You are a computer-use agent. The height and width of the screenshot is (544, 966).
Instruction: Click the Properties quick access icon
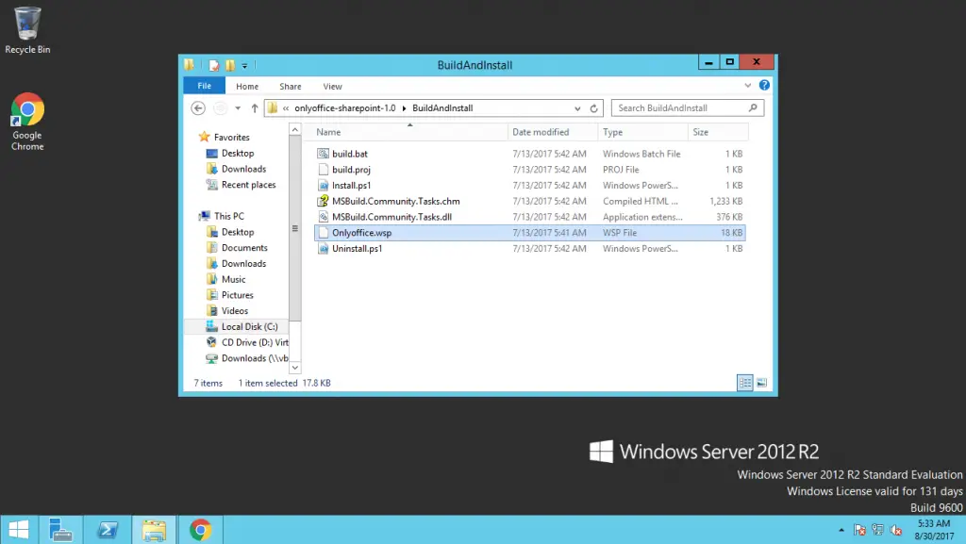pyautogui.click(x=214, y=65)
